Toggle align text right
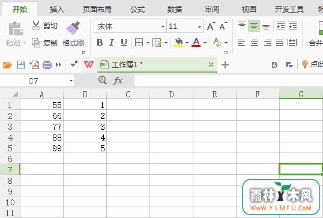This screenshot has height=218, width=323. click(268, 43)
